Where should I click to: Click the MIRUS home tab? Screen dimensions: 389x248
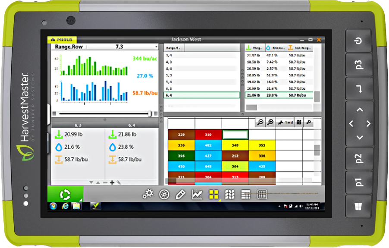63,40
